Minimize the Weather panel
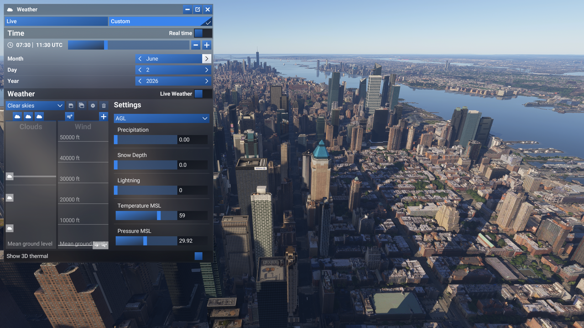584x328 pixels. click(188, 10)
